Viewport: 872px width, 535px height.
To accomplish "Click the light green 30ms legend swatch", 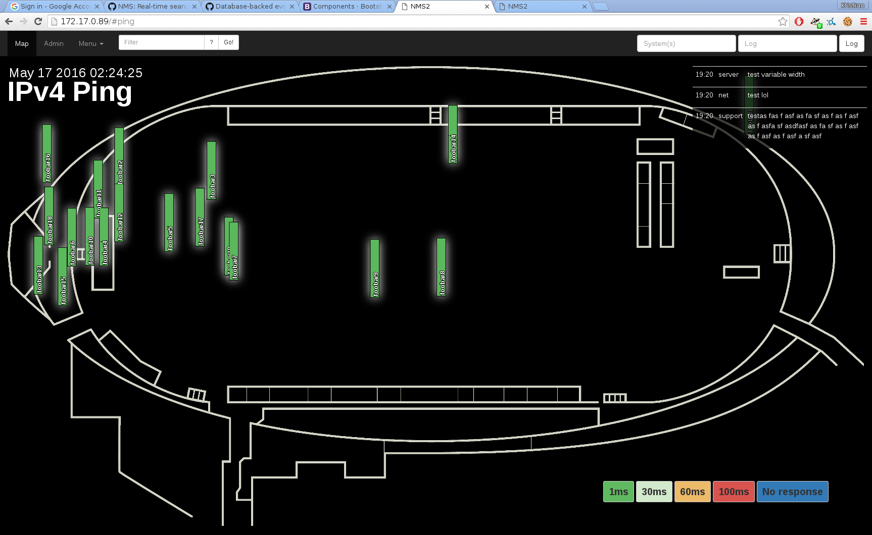I will click(654, 492).
